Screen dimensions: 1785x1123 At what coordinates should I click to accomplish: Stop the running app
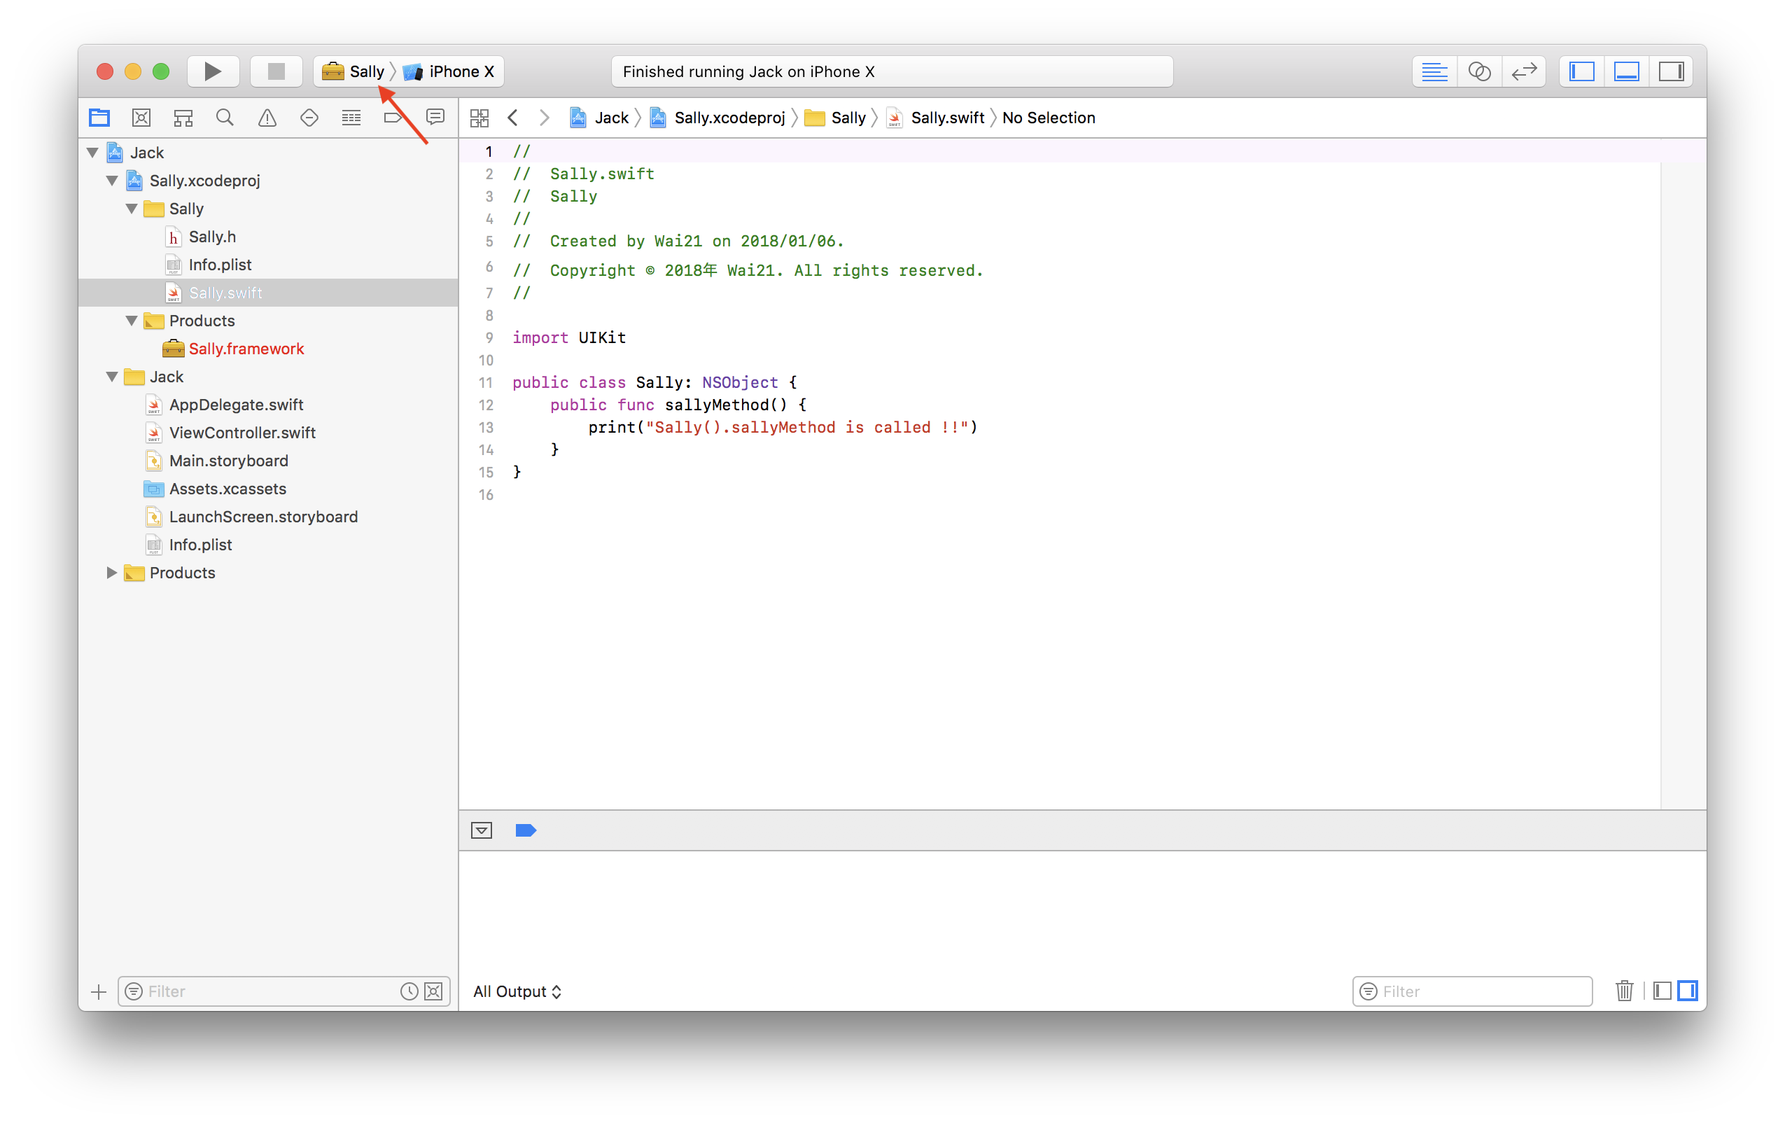pos(276,71)
